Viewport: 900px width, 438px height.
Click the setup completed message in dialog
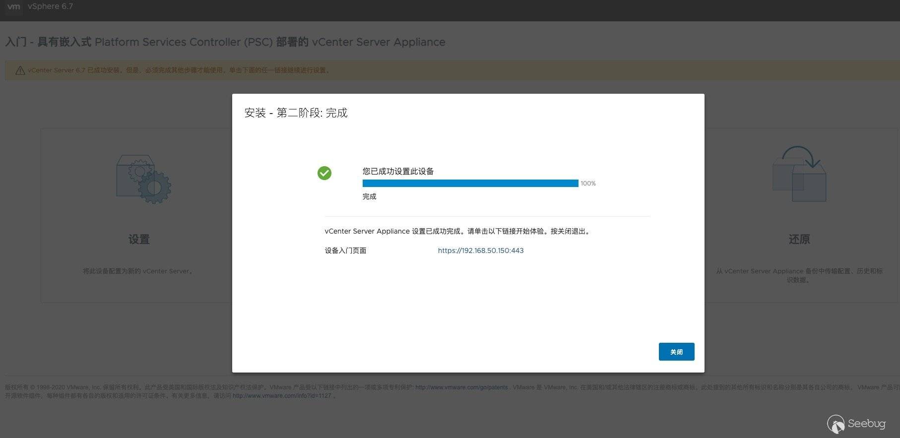click(x=458, y=231)
